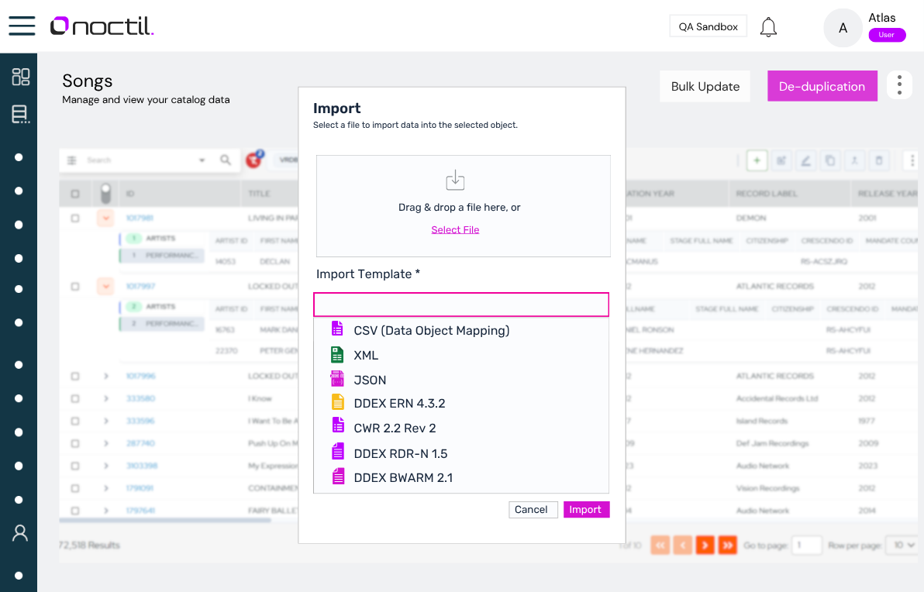The height and width of the screenshot is (592, 924).
Task: Click the copy icon in table toolbar
Action: (829, 160)
